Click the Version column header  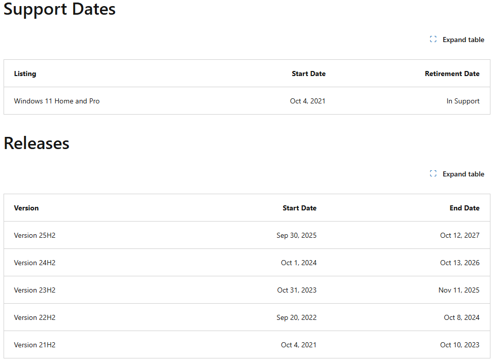tap(26, 208)
